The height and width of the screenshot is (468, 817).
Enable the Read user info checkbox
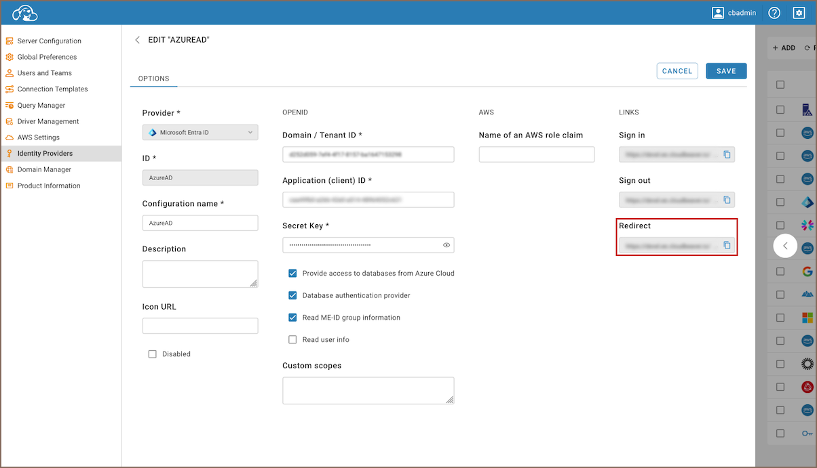click(293, 339)
